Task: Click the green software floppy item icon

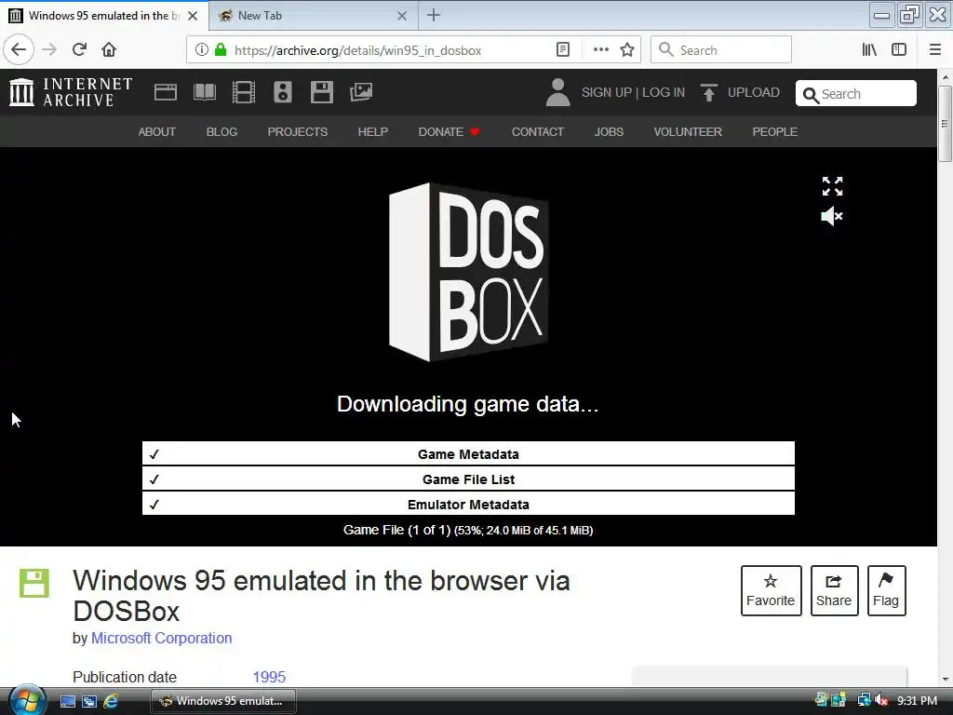Action: (x=34, y=584)
